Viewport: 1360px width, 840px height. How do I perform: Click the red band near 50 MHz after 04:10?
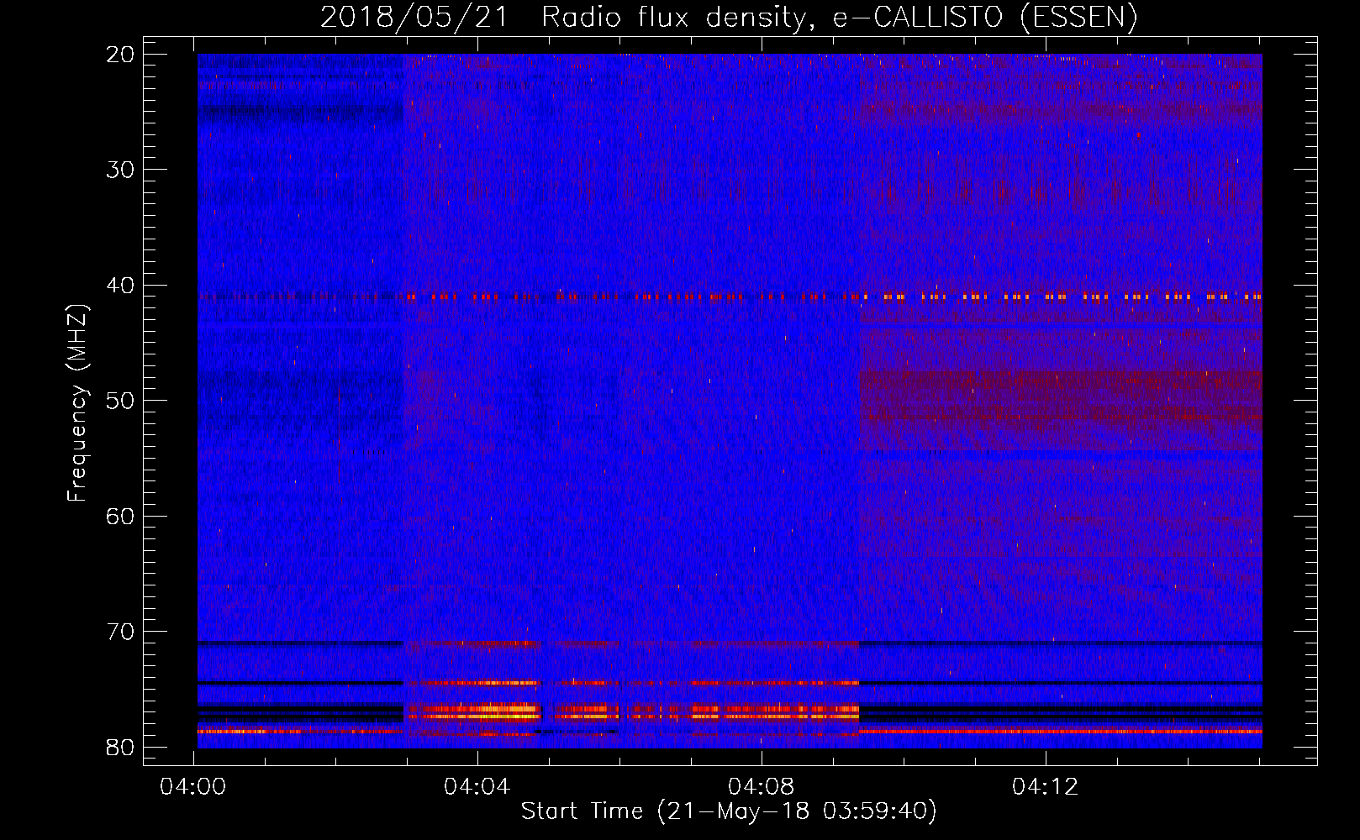pos(1061,396)
